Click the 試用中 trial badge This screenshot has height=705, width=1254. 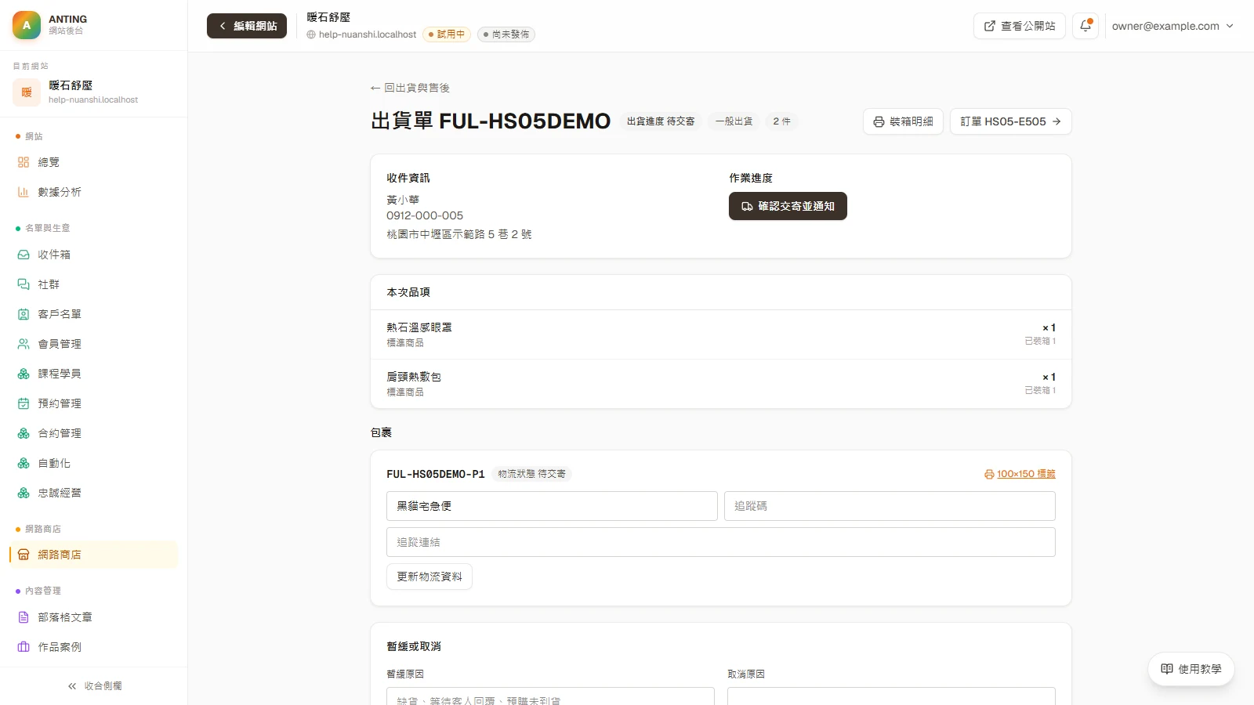447,34
